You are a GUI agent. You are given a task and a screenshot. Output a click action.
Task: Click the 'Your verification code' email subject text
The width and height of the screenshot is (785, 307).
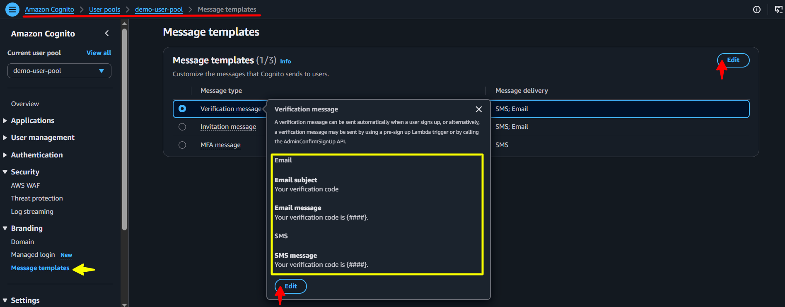coord(307,189)
